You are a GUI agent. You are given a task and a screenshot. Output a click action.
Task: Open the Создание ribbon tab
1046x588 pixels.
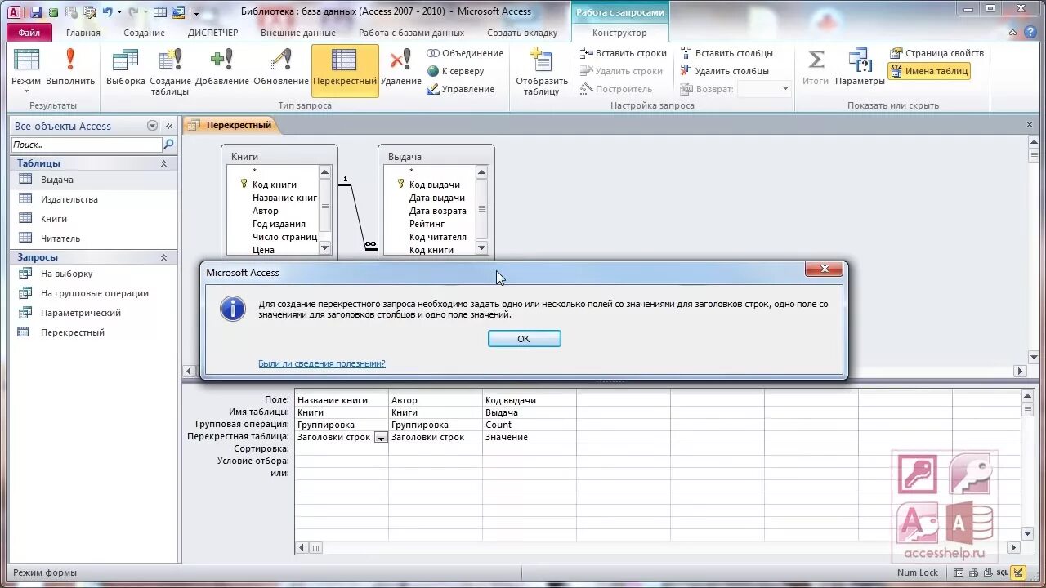click(x=144, y=33)
